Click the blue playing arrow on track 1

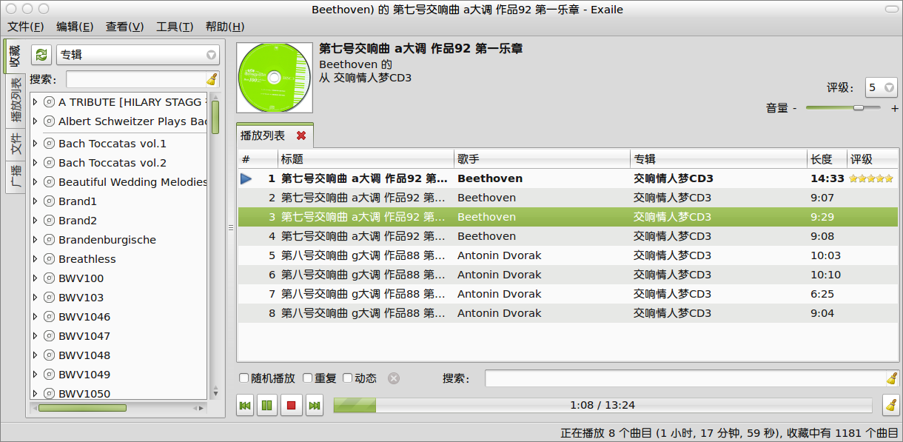pos(246,178)
